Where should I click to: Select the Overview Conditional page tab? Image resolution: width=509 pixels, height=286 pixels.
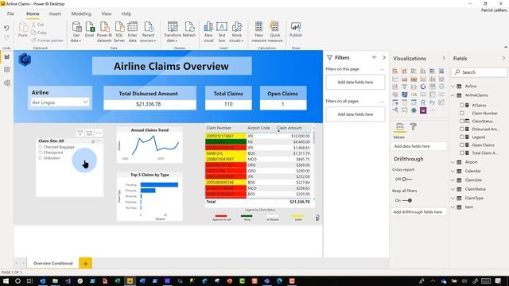point(53,263)
